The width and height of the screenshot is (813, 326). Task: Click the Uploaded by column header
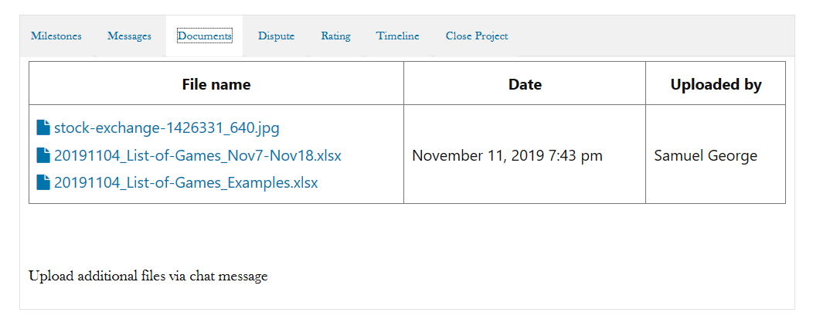click(716, 84)
